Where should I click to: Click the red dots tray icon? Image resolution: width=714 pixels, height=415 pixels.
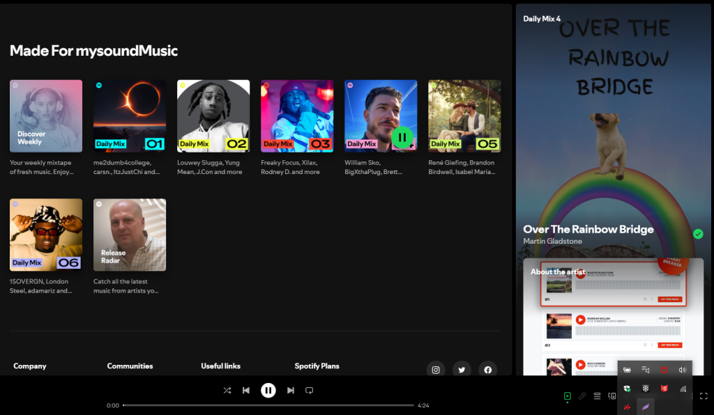(x=627, y=407)
